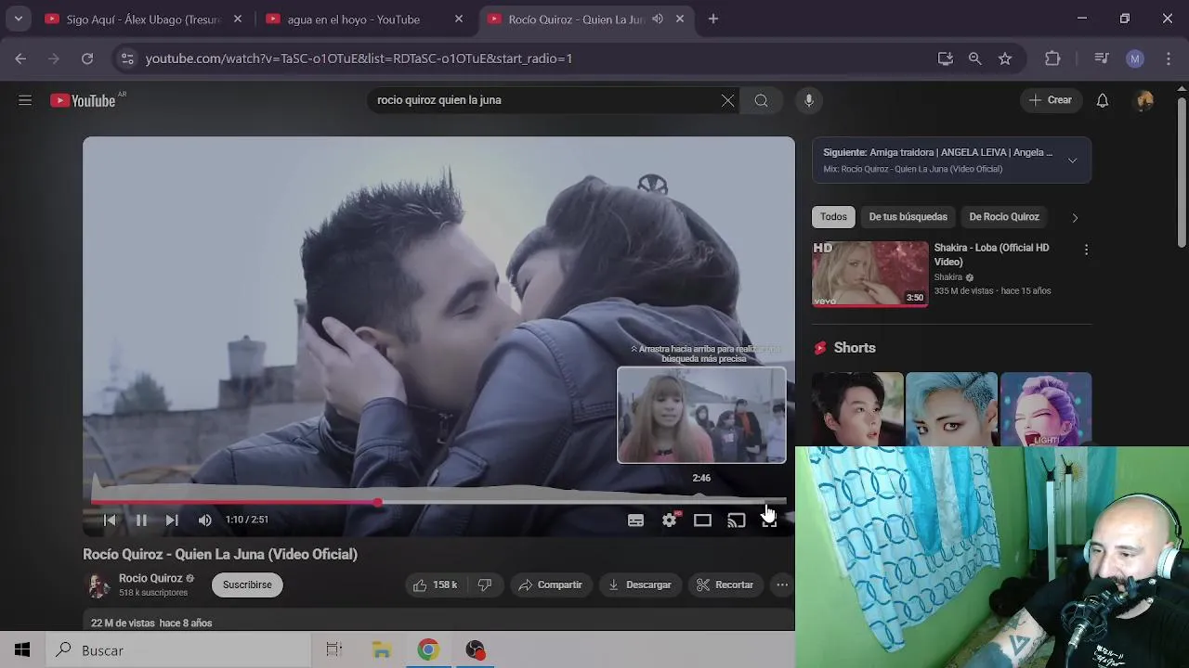
Task: Open Chrome's three-dot menu
Action: click(x=1168, y=58)
